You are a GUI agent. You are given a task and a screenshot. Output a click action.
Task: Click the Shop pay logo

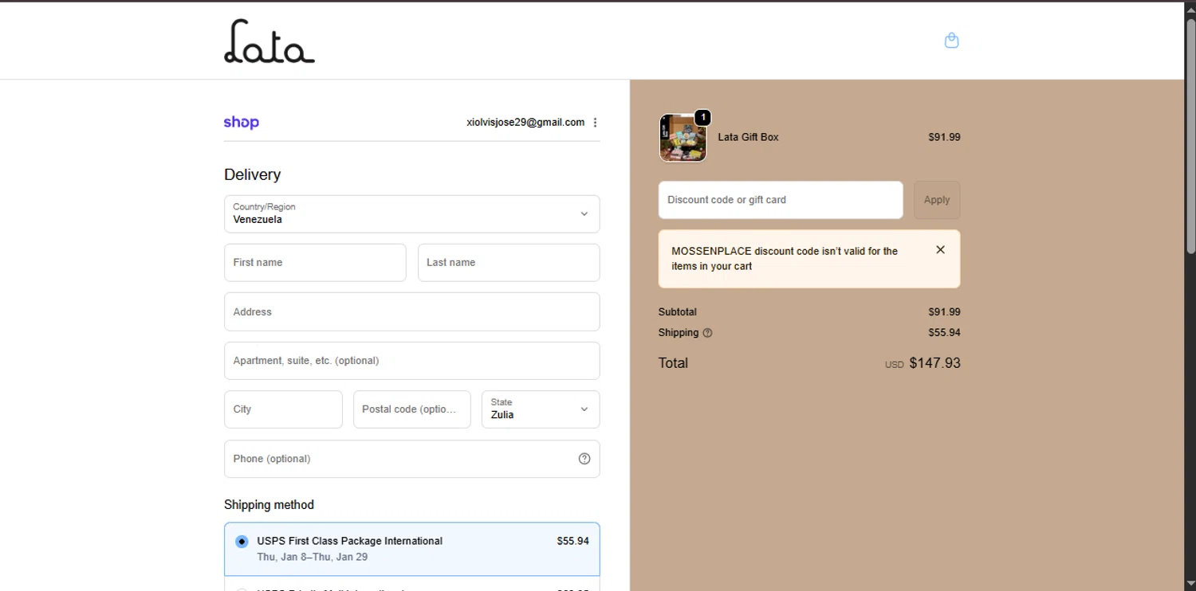(x=242, y=123)
